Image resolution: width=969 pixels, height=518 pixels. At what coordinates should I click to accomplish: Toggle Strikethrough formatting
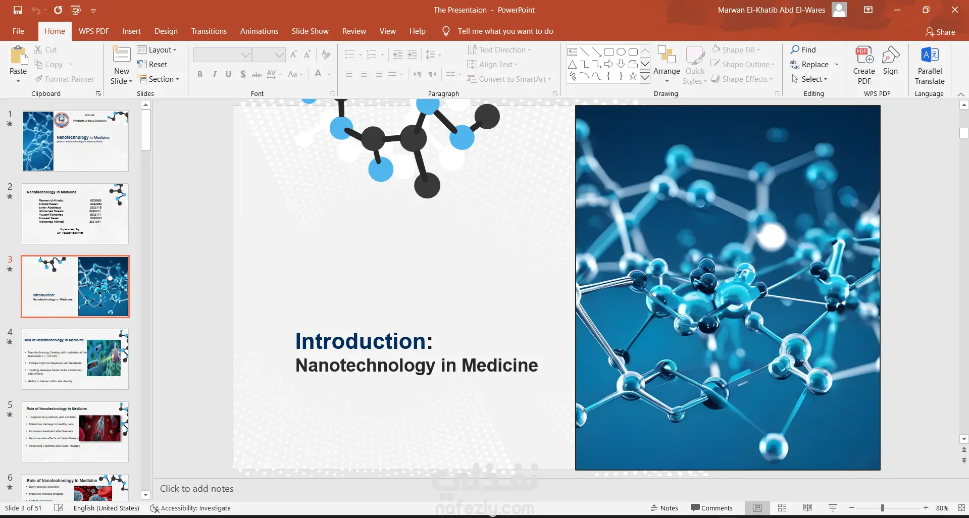coord(257,74)
